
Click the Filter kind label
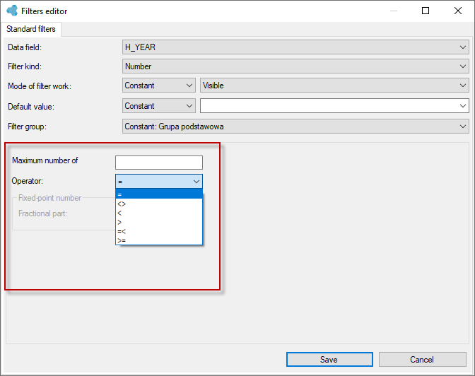25,66
